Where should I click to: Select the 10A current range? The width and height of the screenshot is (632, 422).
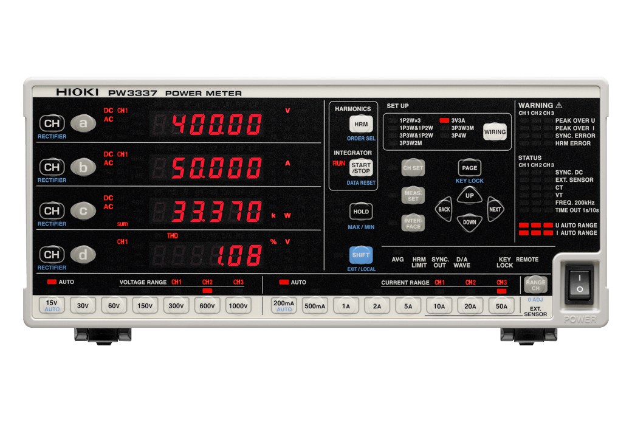(439, 306)
